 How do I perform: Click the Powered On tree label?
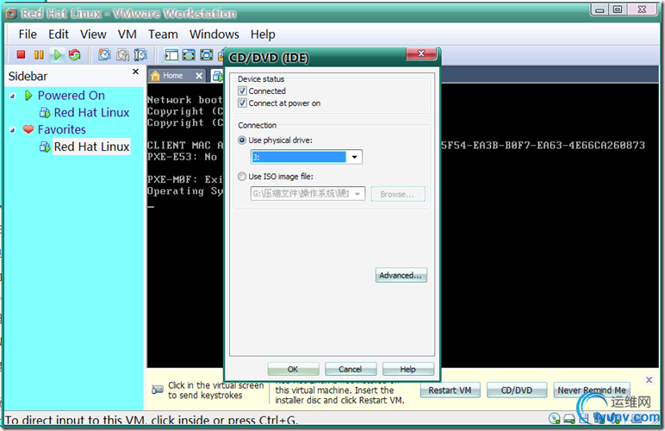[x=71, y=96]
